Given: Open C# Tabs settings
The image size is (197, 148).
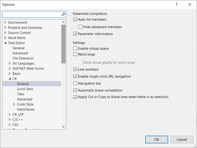Looking at the screenshot, I should tap(20, 94).
